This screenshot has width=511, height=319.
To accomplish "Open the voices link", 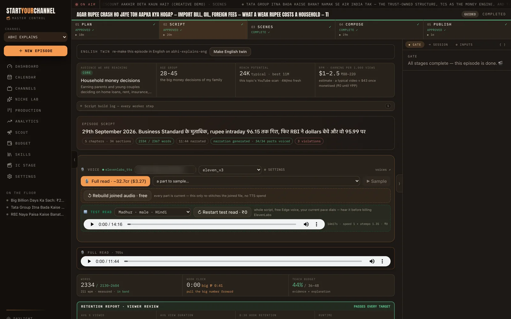I will (x=383, y=170).
